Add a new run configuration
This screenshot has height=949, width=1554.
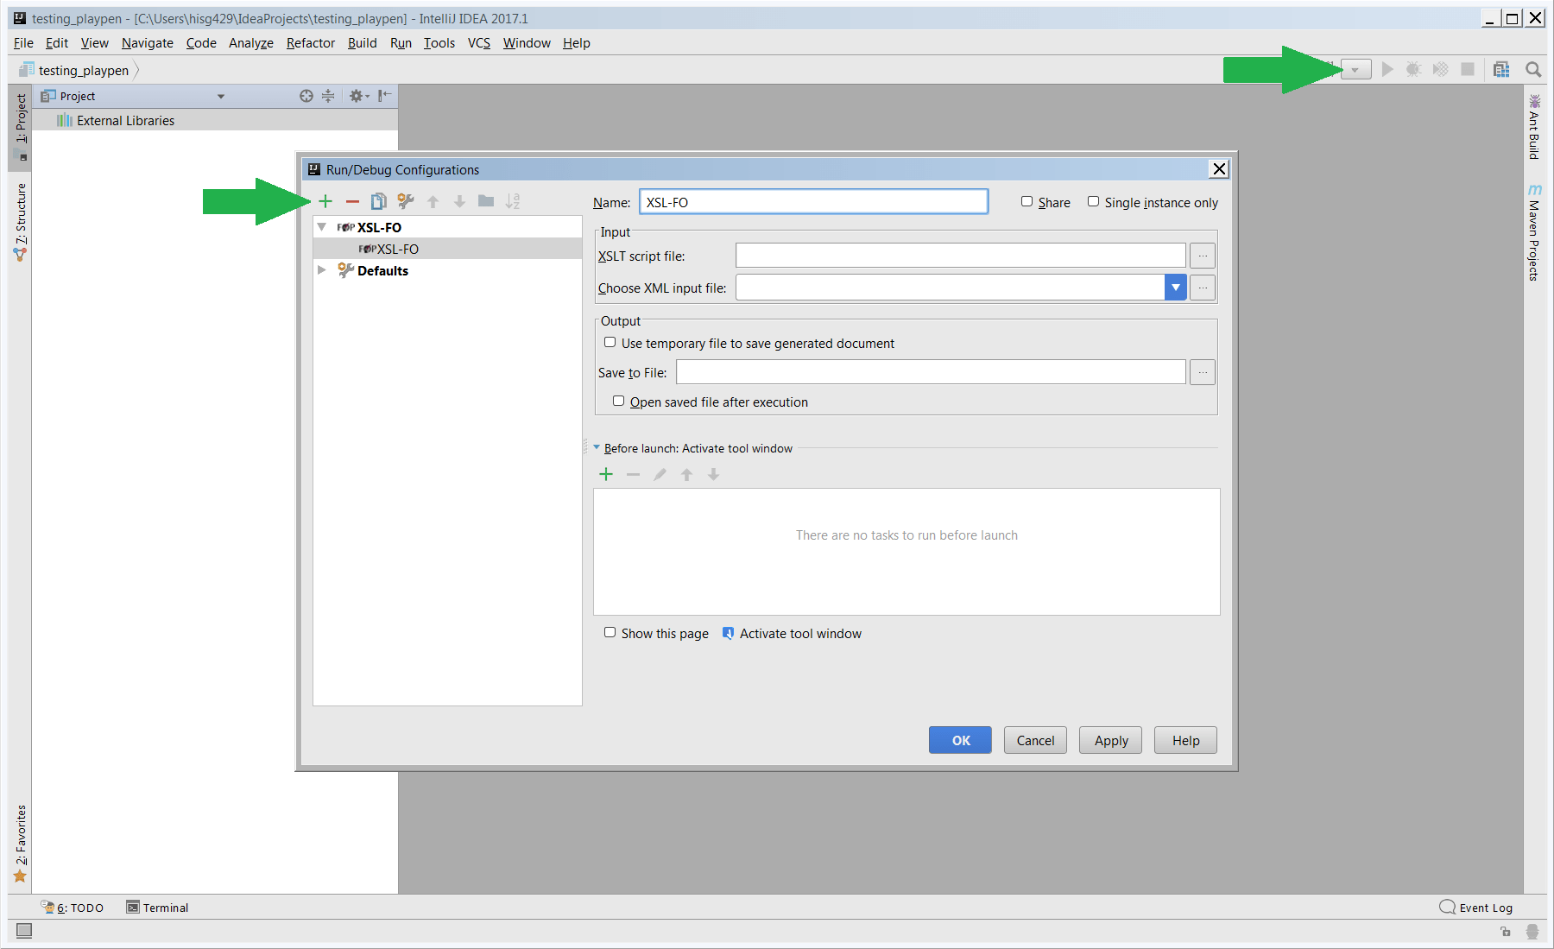tap(325, 201)
